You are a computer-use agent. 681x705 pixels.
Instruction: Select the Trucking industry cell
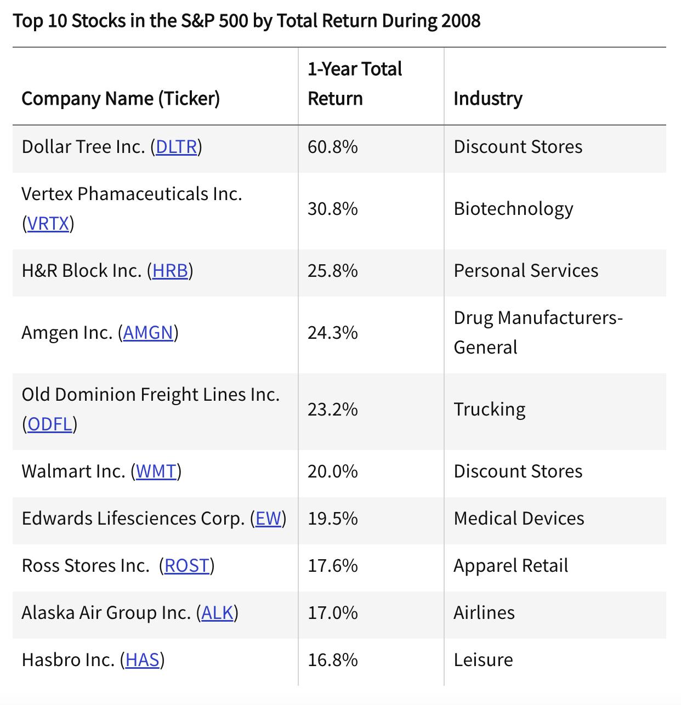pos(489,410)
